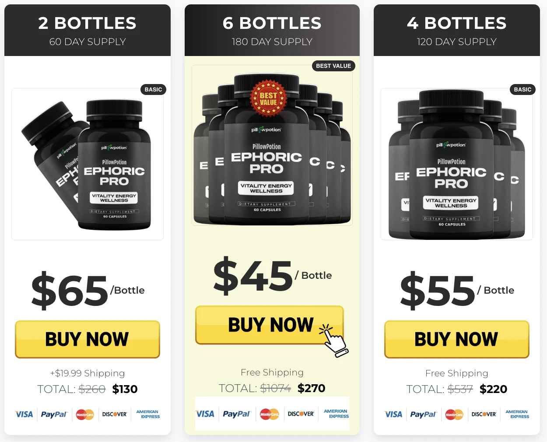Screen dimensions: 547x442
Task: Click the 2 BOTTLES header banner
Action: coord(88,30)
